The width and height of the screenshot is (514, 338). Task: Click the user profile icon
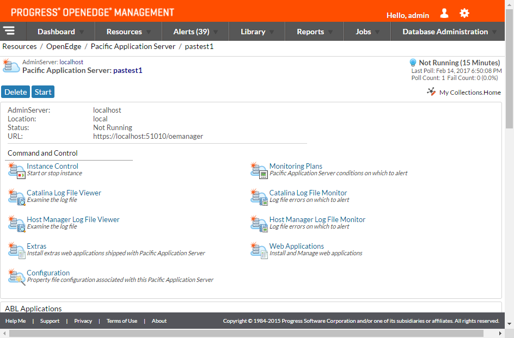point(444,14)
